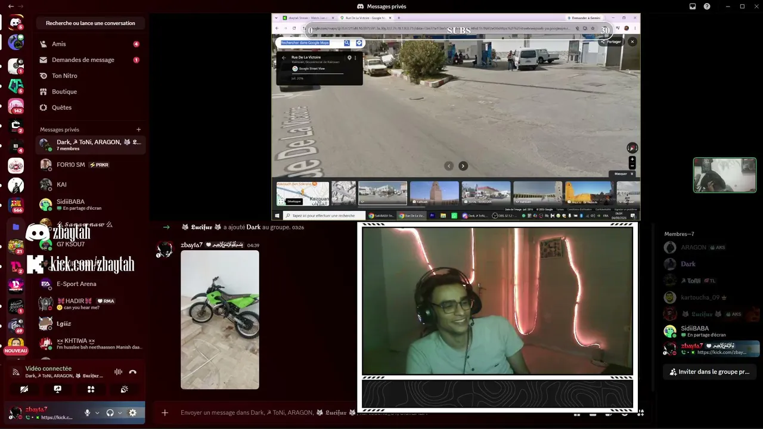Viewport: 763px width, 429px height.
Task: Open Discord user settings gear
Action: pyautogui.click(x=132, y=413)
